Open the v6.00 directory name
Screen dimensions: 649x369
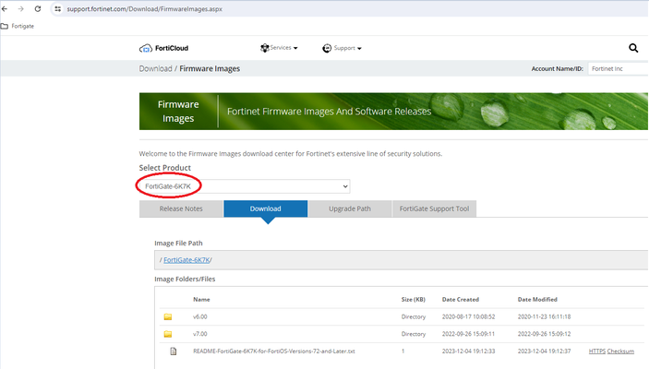coord(200,316)
